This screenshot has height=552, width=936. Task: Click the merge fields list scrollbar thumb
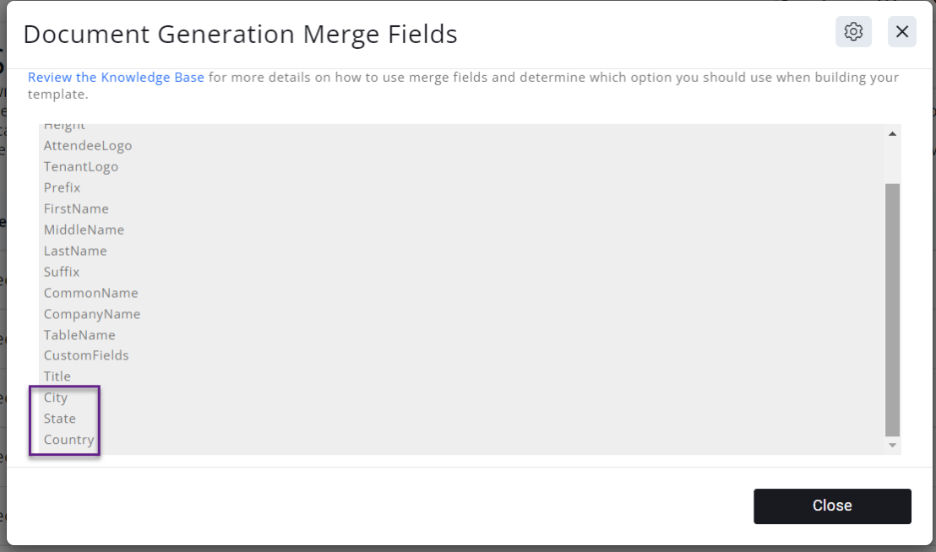coord(892,308)
